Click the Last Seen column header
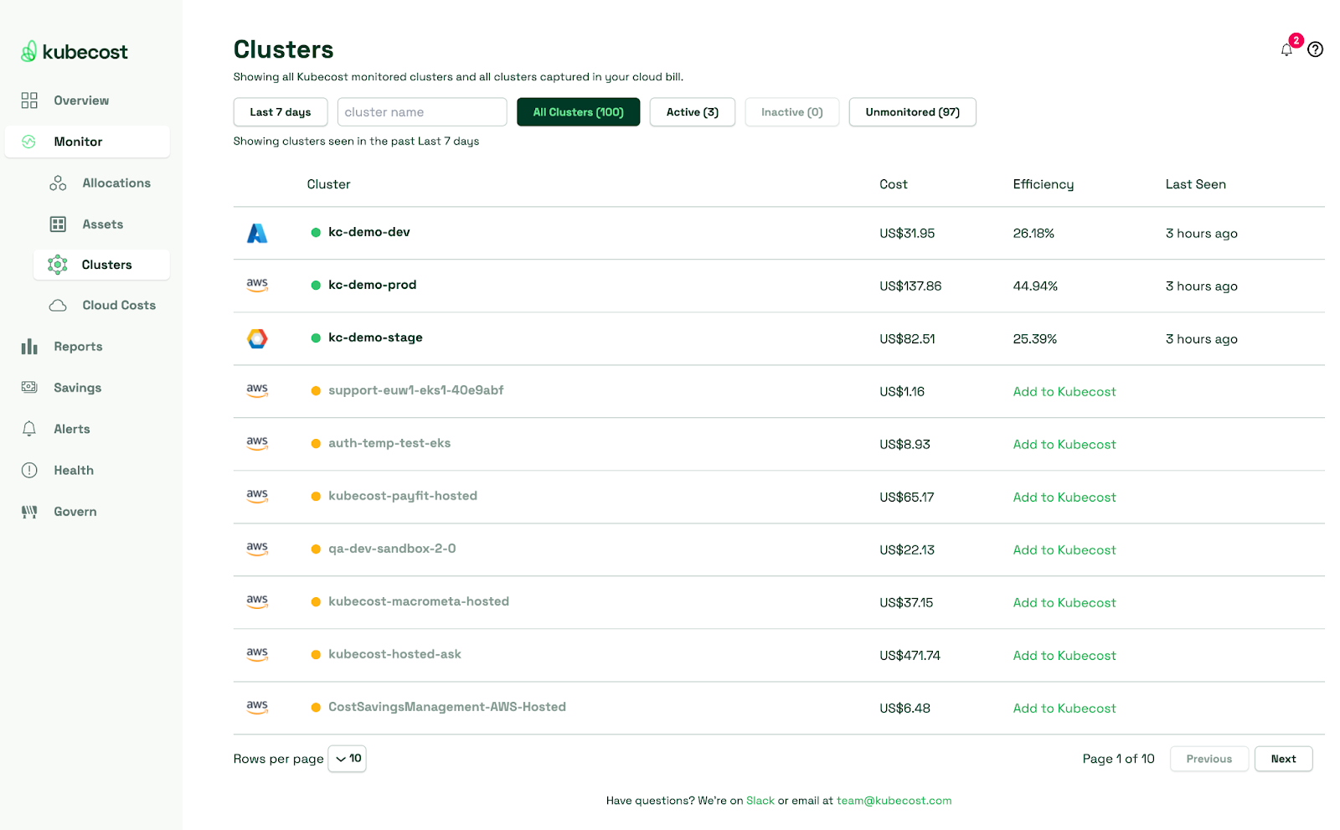The width and height of the screenshot is (1340, 830). click(x=1195, y=184)
